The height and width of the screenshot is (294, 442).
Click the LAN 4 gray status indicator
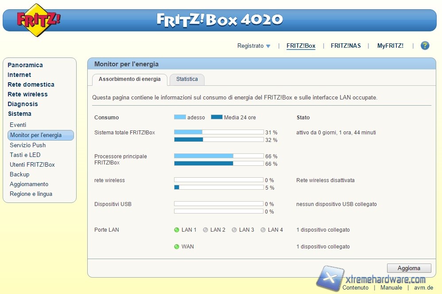263,230
